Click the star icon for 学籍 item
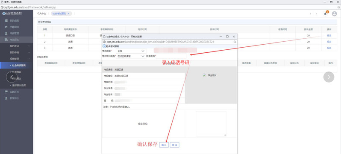This screenshot has width=341, height=154. [x=6, y=27]
